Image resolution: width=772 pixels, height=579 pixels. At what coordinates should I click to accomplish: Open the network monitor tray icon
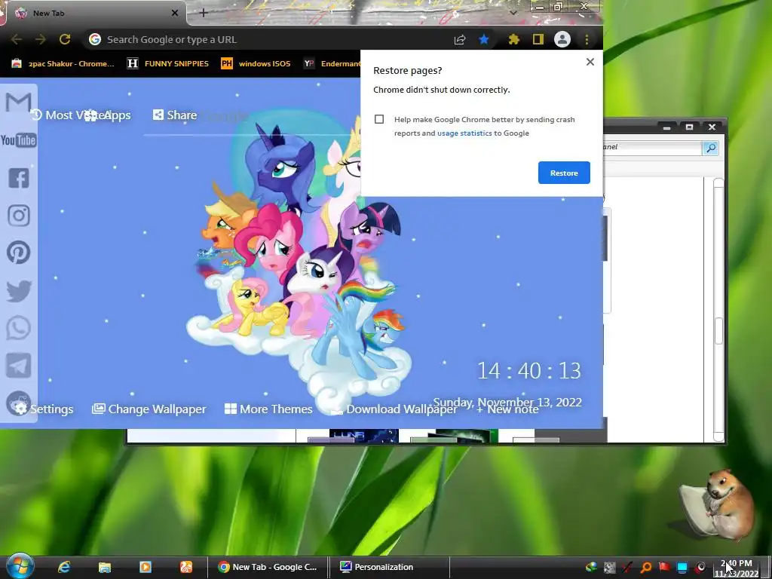682,567
